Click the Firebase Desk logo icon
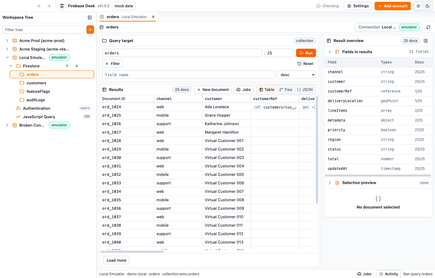435x278 pixels. tap(62, 6)
